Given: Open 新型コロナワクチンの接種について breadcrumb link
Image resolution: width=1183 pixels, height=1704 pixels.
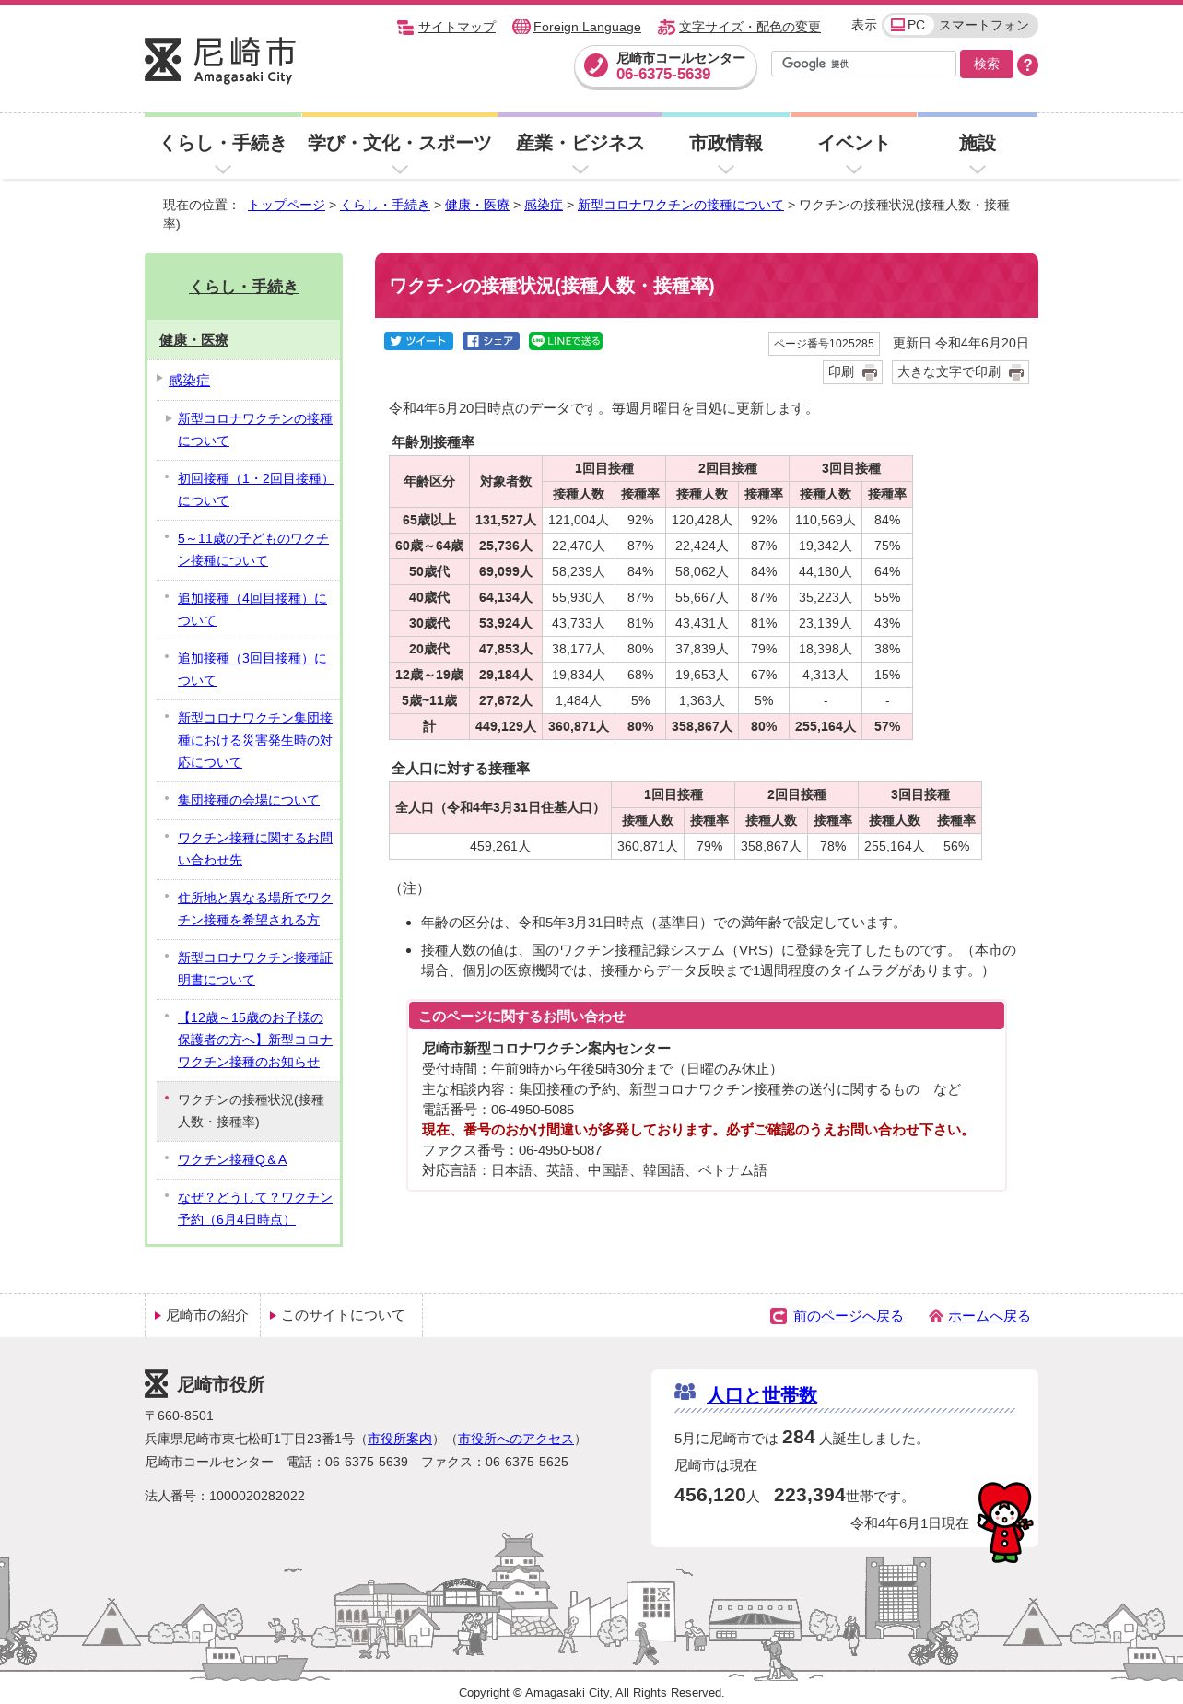Looking at the screenshot, I should click(680, 205).
